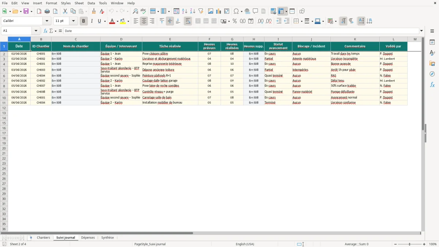Viewport: 439px width, 247px height.
Task: Switch to the Synthèse sheet tab
Action: click(x=108, y=238)
